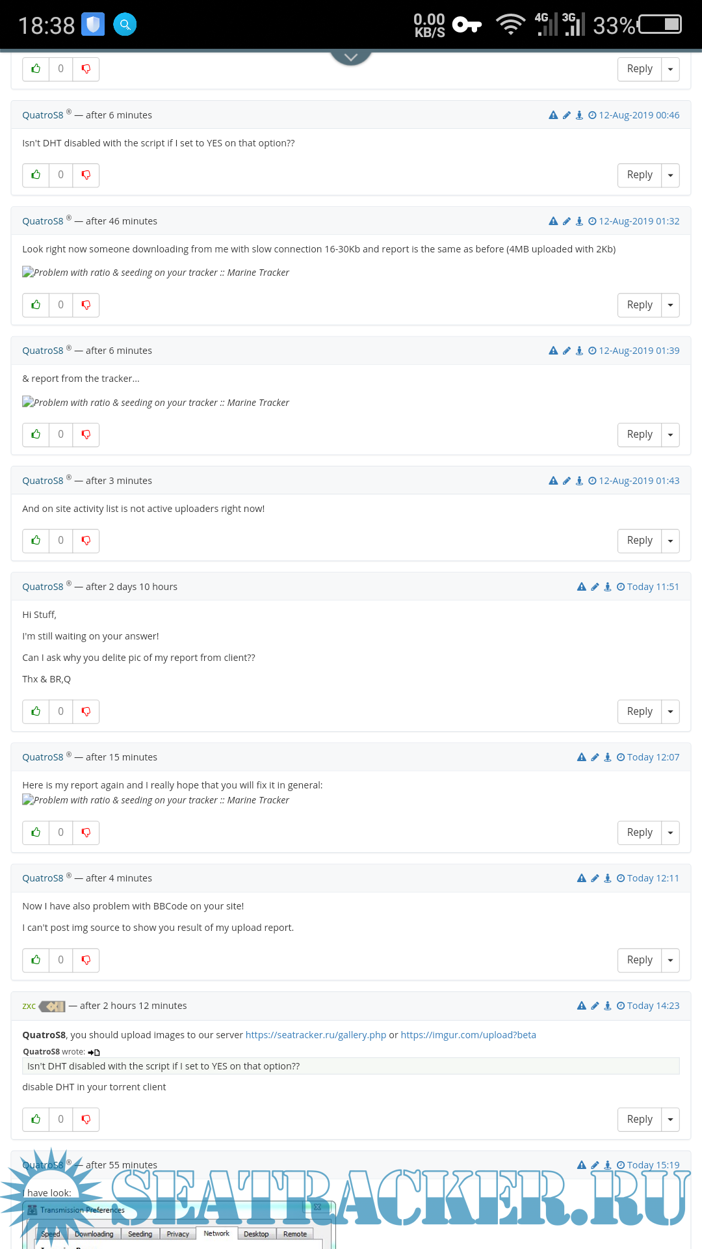Click the quote-source arrow icon after "QuatroS8 wrote:"
The height and width of the screenshot is (1249, 702).
point(94,1052)
